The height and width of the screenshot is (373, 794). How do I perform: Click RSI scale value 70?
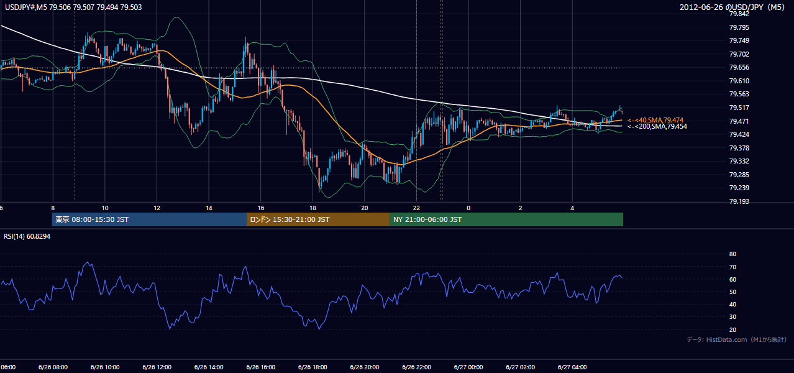[732, 267]
